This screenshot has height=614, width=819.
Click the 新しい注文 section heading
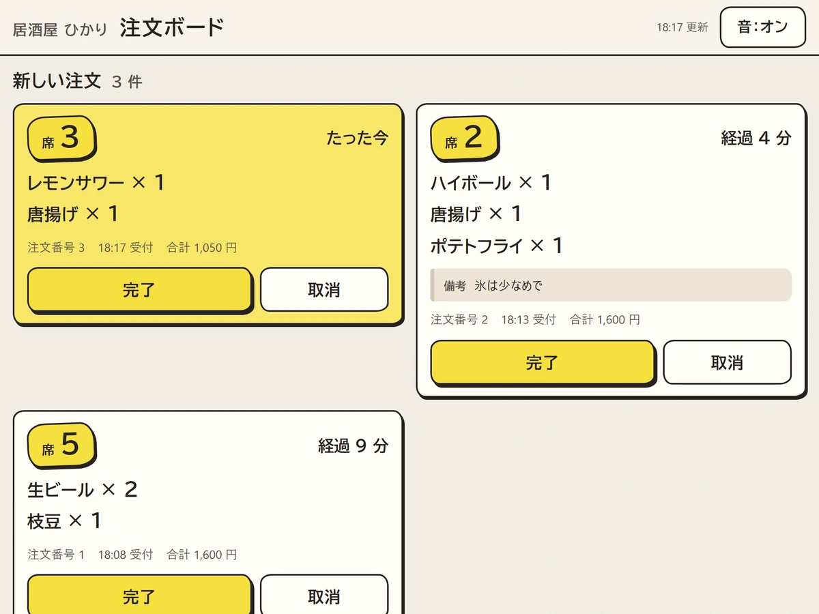pyautogui.click(x=57, y=81)
